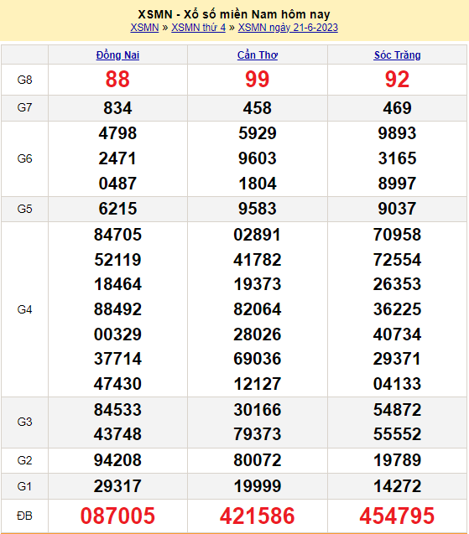The image size is (469, 534).
Task: Open the Sóc Trăng province link
Action: point(397,54)
